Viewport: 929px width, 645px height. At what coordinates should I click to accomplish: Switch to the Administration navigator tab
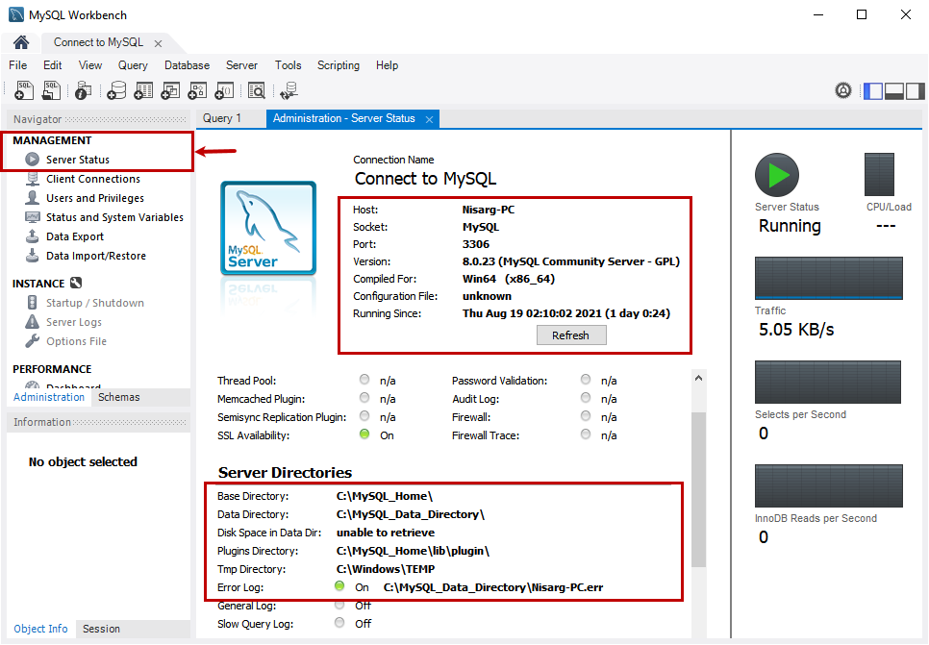pos(49,397)
